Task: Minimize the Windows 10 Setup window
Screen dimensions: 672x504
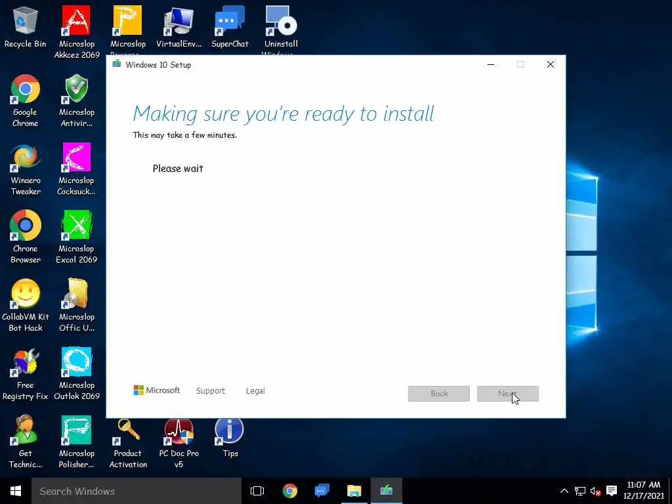Action: click(491, 65)
